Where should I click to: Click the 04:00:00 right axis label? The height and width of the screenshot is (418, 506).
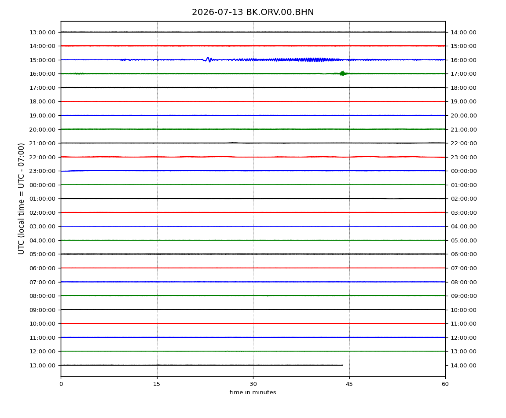point(463,227)
